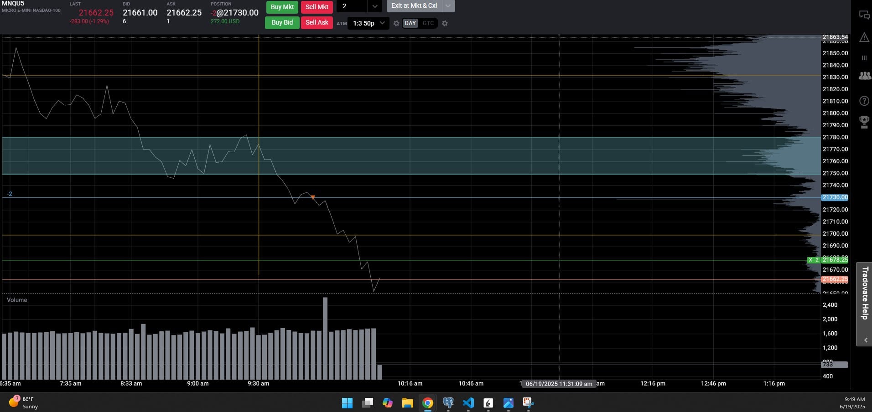Click the three vertical bars sidebar icon

(x=864, y=58)
